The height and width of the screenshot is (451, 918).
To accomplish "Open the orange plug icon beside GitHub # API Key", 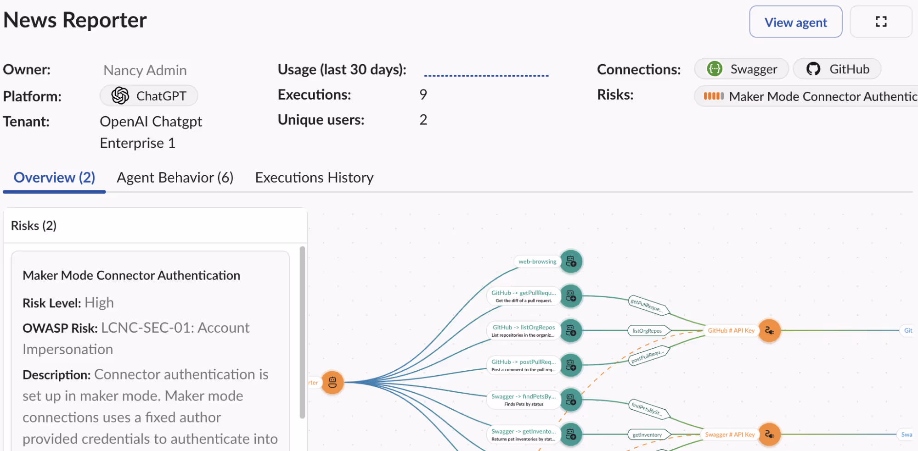I will (x=770, y=331).
